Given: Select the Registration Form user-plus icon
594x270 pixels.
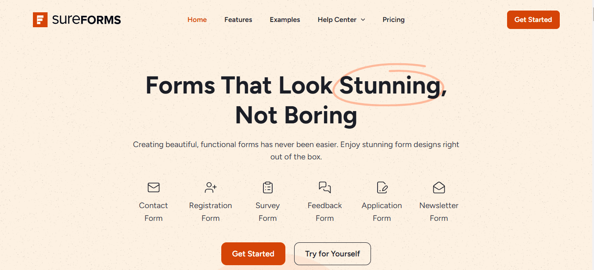Looking at the screenshot, I should click(x=211, y=187).
